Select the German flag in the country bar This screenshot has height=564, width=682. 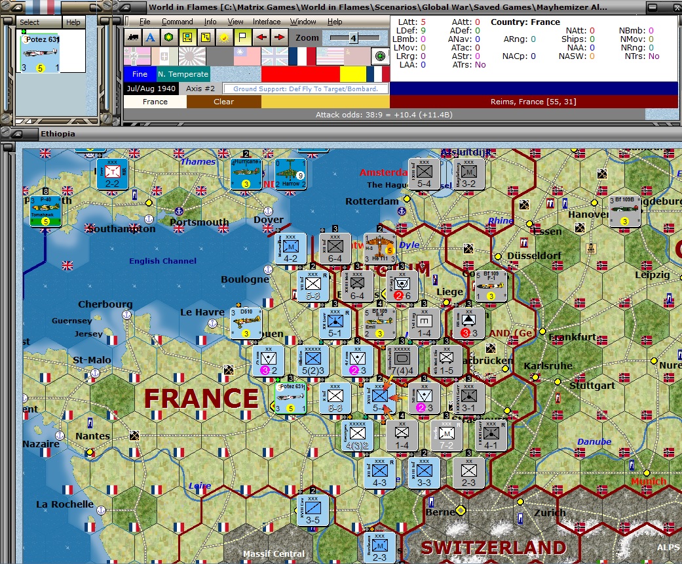tap(137, 56)
